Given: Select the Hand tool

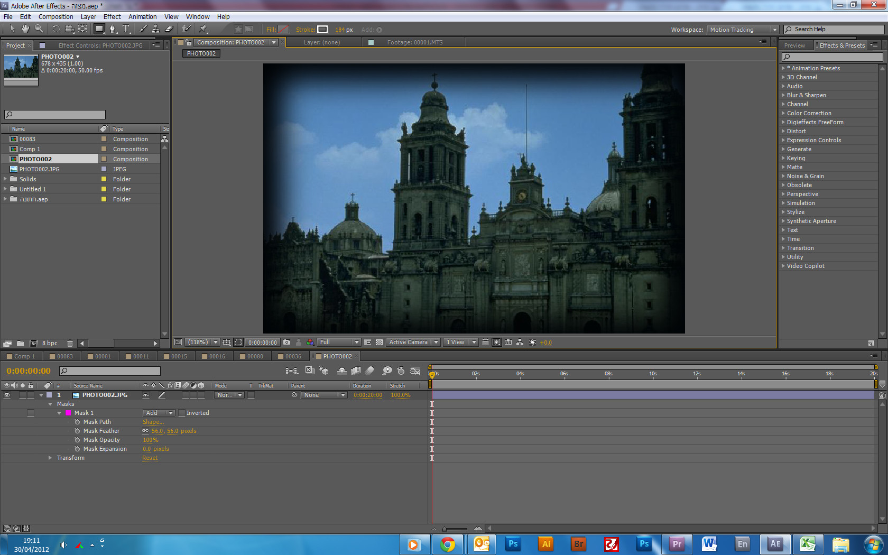Looking at the screenshot, I should pos(25,29).
